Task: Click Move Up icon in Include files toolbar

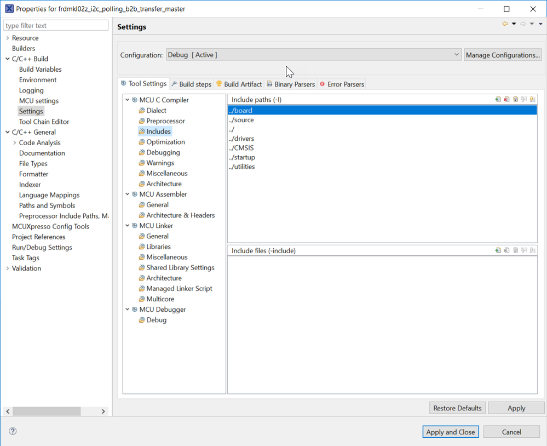Action: tap(523, 250)
